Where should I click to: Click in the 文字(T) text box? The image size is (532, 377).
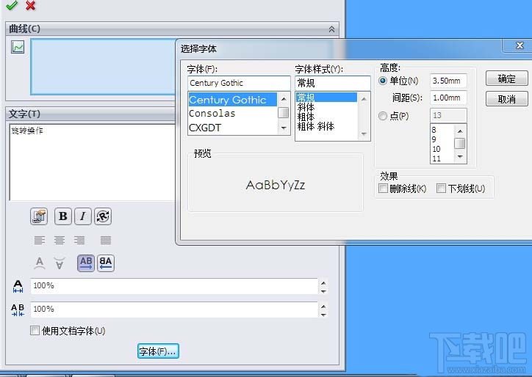pyautogui.click(x=93, y=162)
